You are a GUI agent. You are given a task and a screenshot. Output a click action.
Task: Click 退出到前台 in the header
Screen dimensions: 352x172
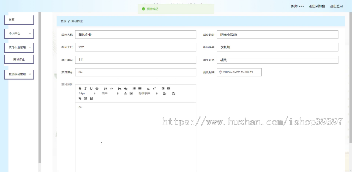coord(317,6)
